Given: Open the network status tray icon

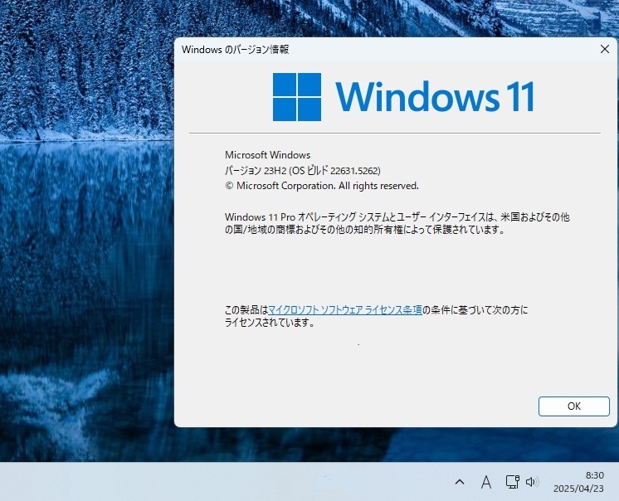Looking at the screenshot, I should pyautogui.click(x=513, y=482).
